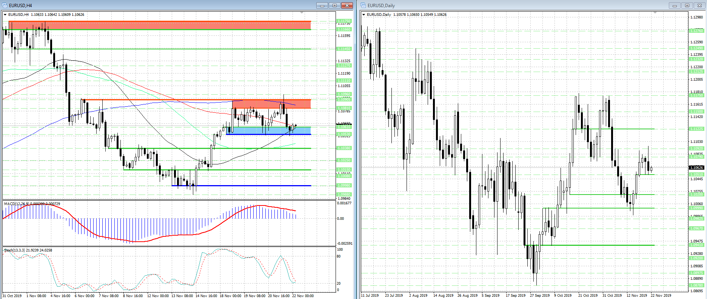Click the 1.10510 price label on Daily chart
Viewport: 707px width, 299px height.
pyautogui.click(x=696, y=175)
